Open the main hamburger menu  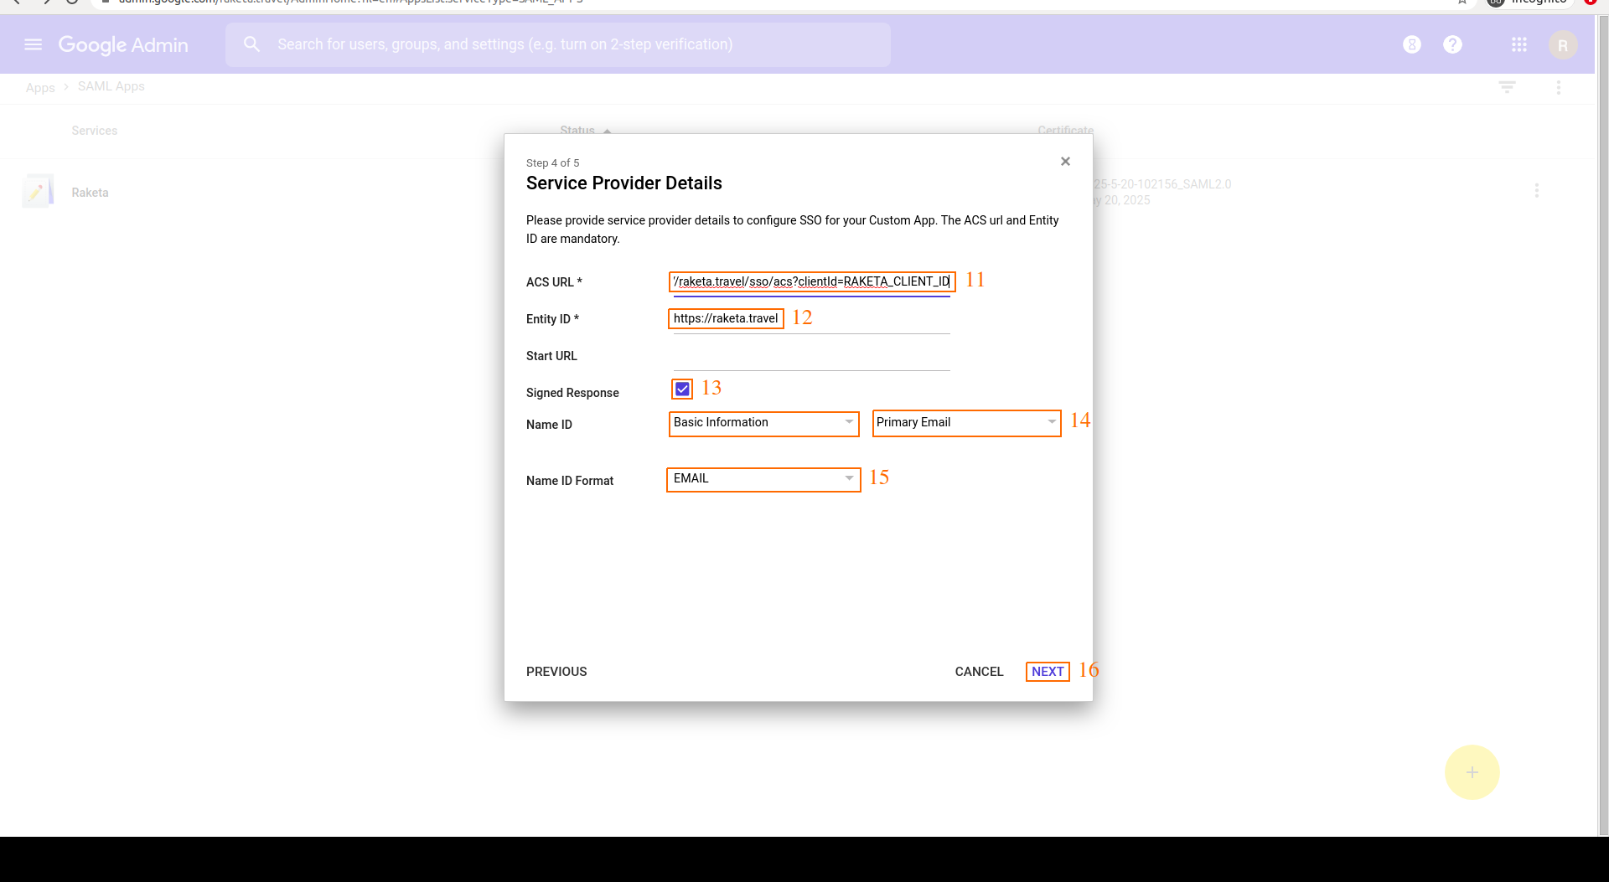coord(34,44)
